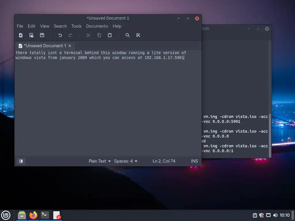295x221 pixels.
Task: Open the Documents menu
Action: [x=97, y=26]
